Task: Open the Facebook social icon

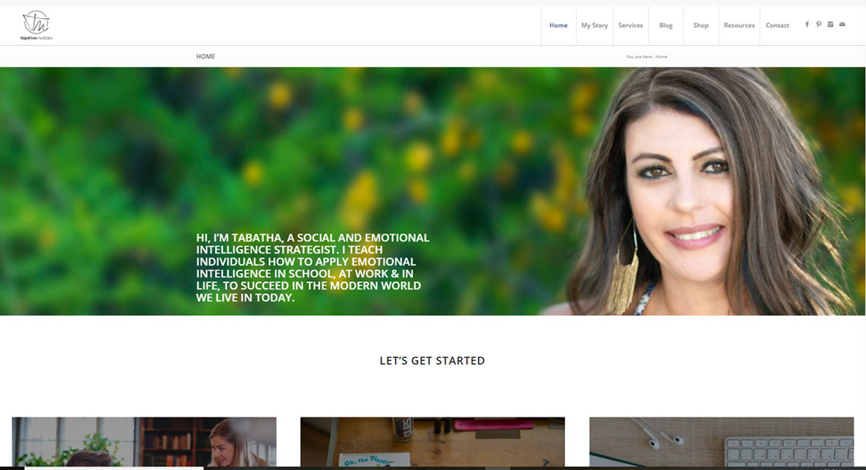Action: click(807, 25)
